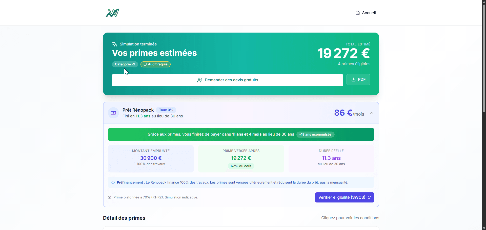Click the page vertical scrollbar

(484, 58)
